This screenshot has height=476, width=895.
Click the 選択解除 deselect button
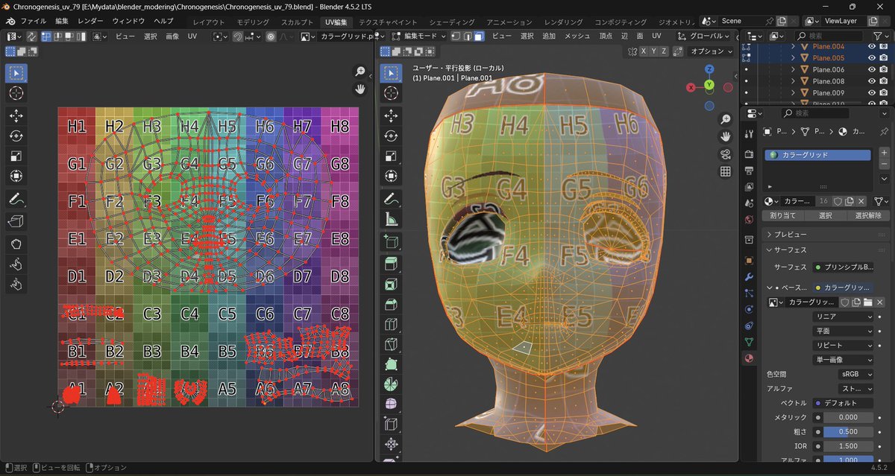[x=868, y=215]
